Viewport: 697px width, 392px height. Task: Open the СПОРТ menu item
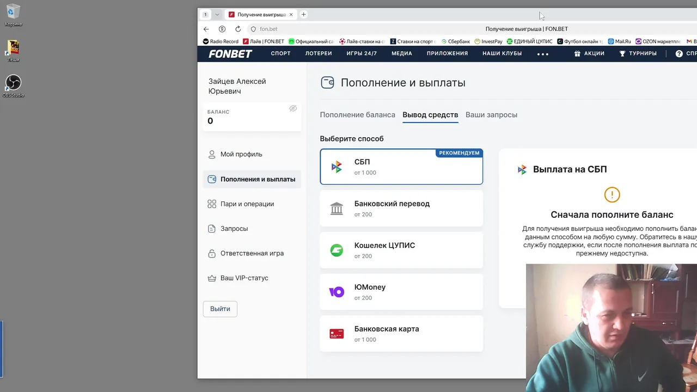click(x=281, y=53)
